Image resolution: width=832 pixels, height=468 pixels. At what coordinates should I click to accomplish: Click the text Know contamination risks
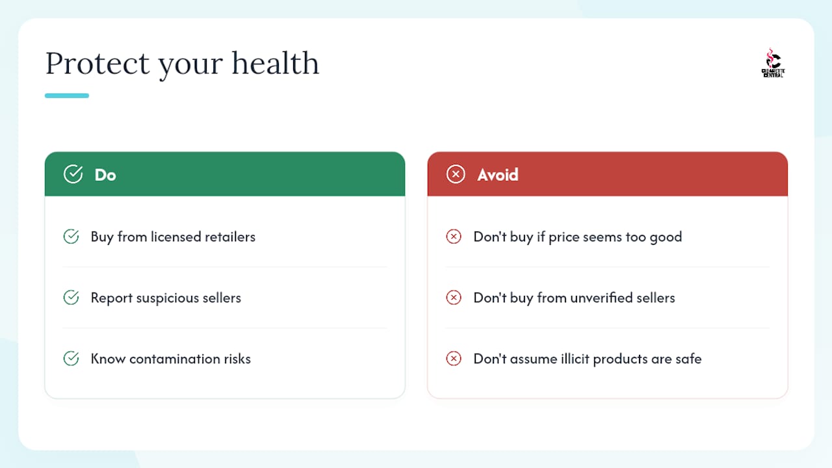click(171, 359)
